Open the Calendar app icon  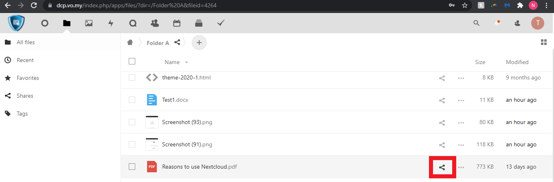(x=177, y=24)
